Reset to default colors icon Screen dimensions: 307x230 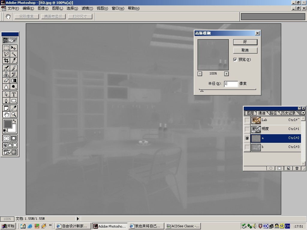point(5,131)
